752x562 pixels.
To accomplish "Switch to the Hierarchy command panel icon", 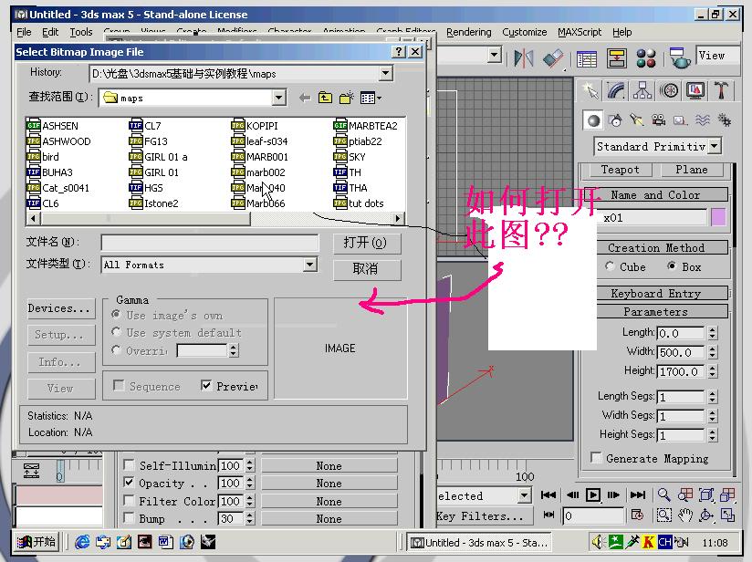I will [642, 90].
